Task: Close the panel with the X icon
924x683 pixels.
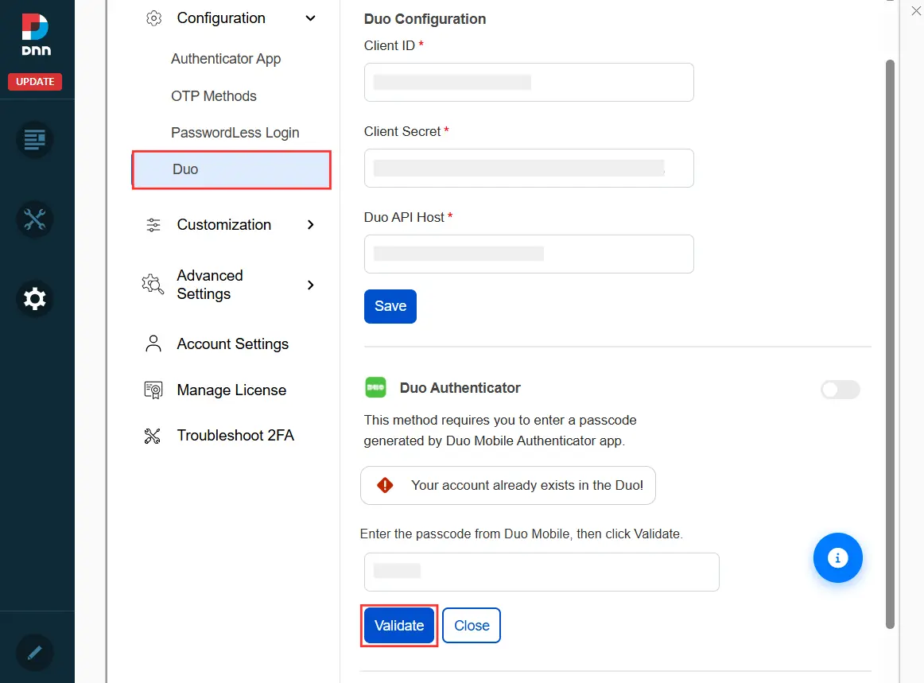Action: pyautogui.click(x=916, y=10)
